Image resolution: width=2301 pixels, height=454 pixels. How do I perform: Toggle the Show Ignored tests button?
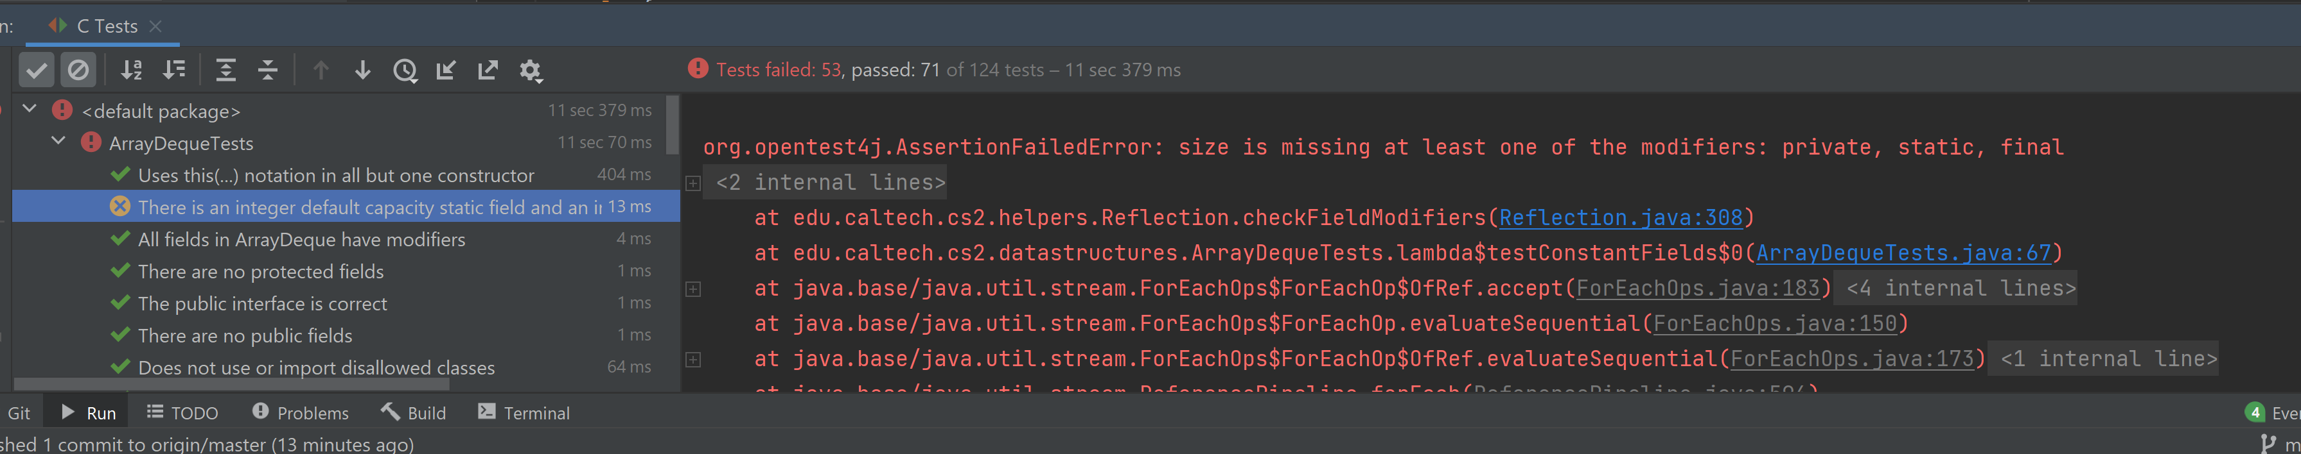point(78,71)
